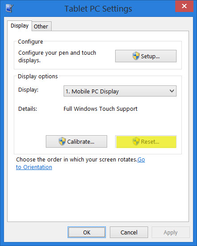Select the Display tab
The width and height of the screenshot is (197, 246).
pos(20,26)
